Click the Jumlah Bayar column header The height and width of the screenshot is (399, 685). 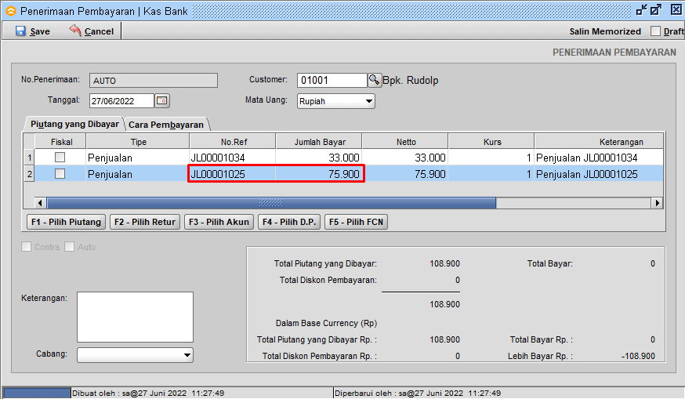coord(319,142)
